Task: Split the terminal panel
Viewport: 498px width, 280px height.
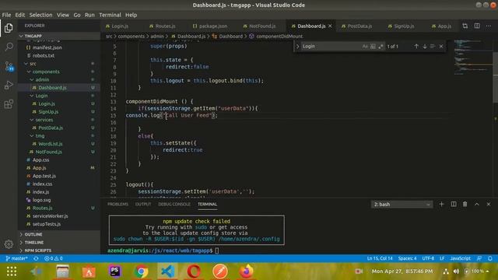Action: pos(454,204)
